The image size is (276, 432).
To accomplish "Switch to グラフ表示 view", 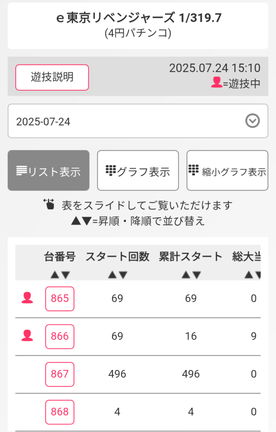I will coord(138,170).
